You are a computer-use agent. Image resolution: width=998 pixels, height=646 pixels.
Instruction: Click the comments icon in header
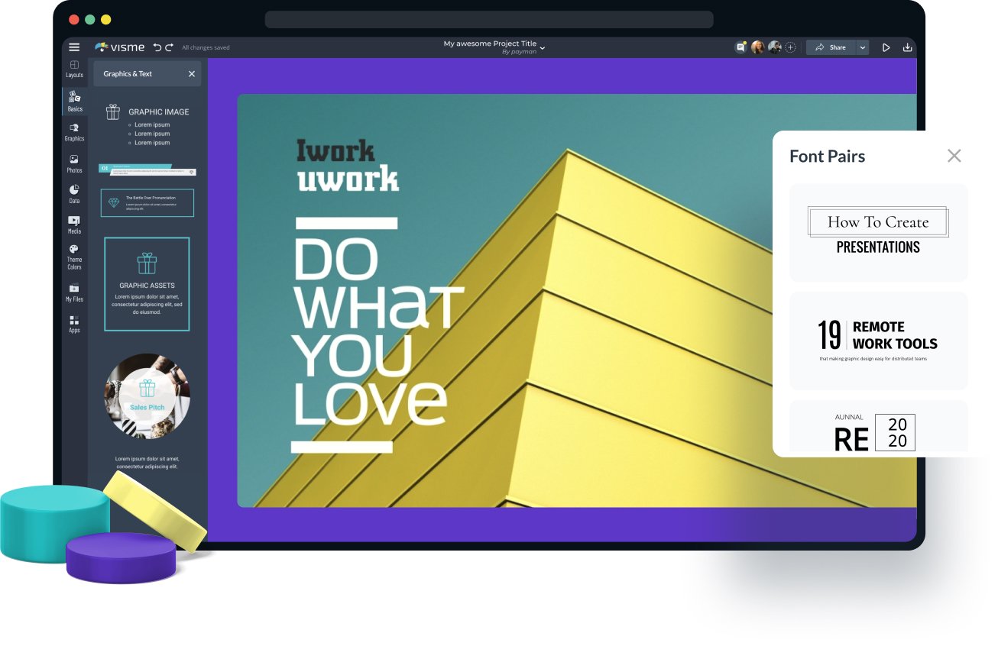click(740, 47)
